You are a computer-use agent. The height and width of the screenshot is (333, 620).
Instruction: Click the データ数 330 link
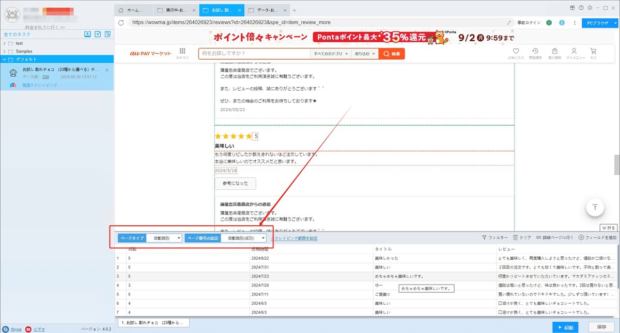pos(45,77)
